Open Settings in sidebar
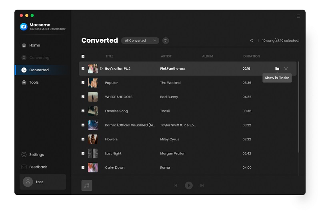 click(x=36, y=155)
